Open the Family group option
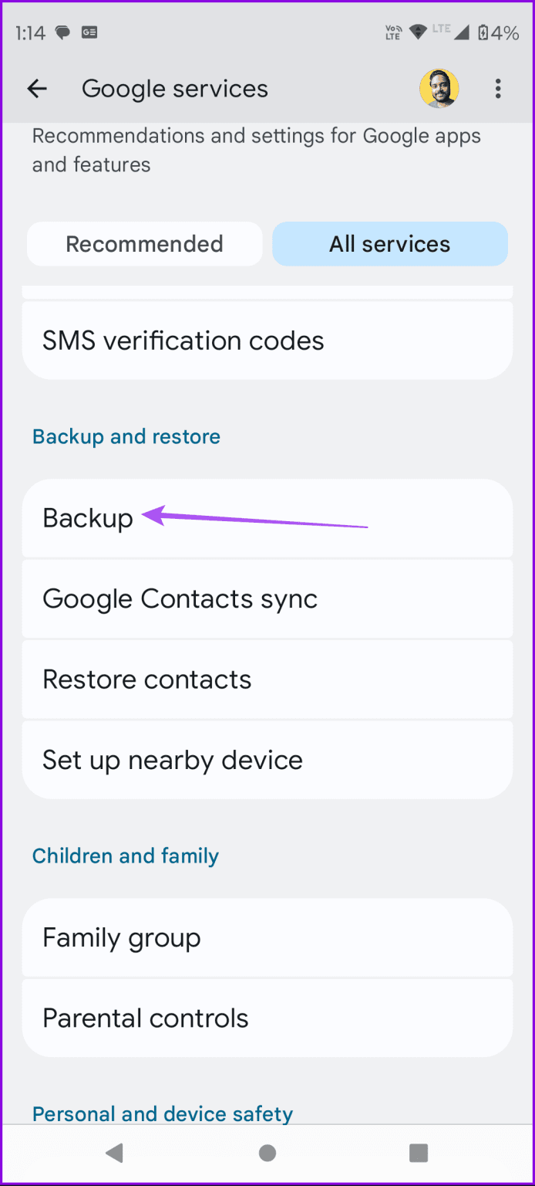Image resolution: width=535 pixels, height=1186 pixels. point(122,937)
